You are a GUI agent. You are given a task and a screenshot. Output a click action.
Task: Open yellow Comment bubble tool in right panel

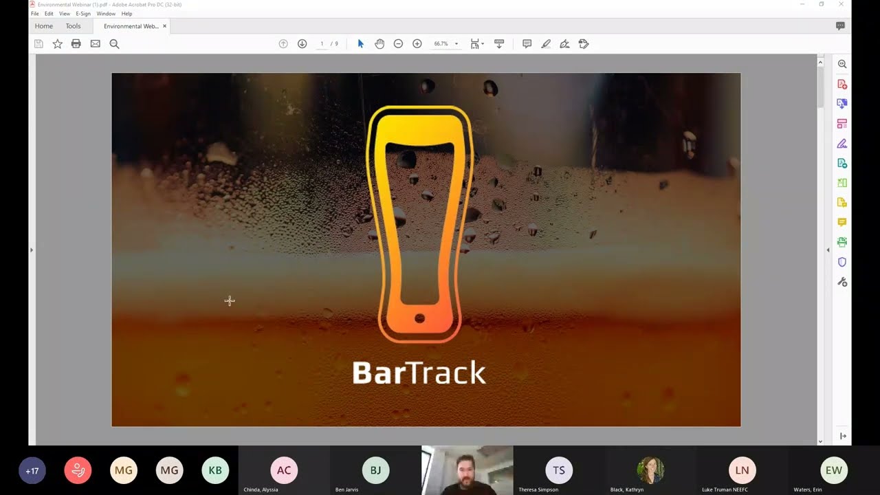[842, 223]
